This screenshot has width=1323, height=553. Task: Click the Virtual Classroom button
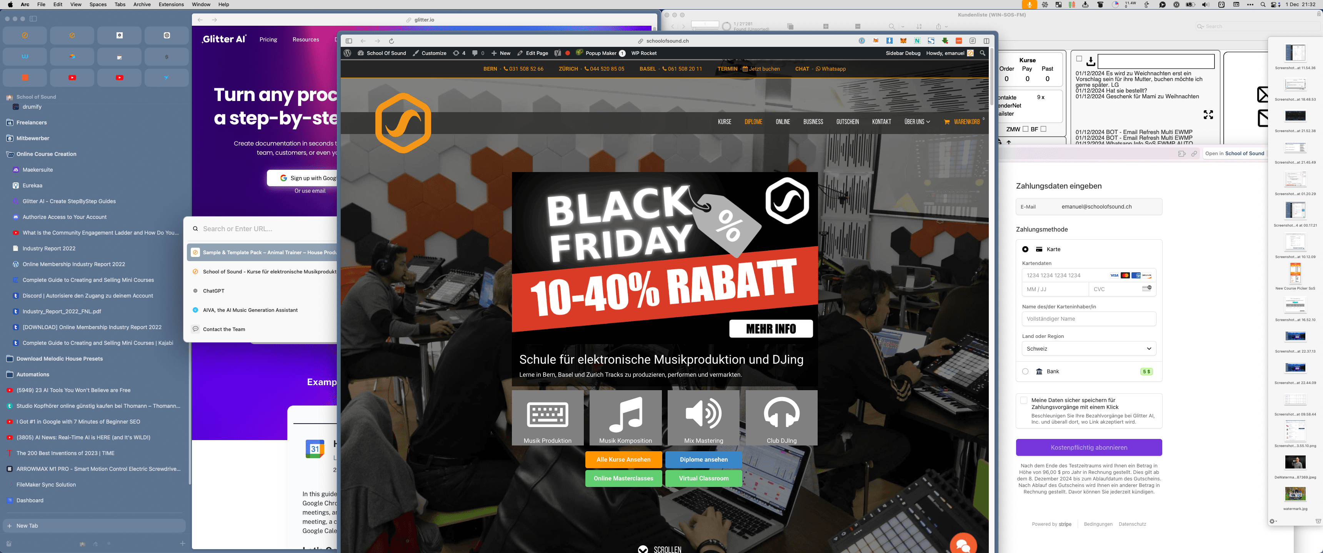pos(704,478)
